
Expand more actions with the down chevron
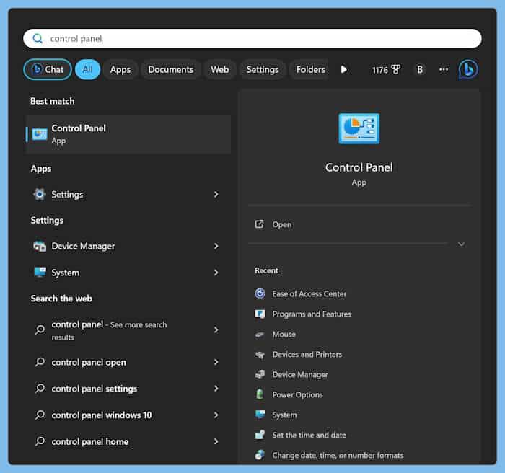point(461,244)
